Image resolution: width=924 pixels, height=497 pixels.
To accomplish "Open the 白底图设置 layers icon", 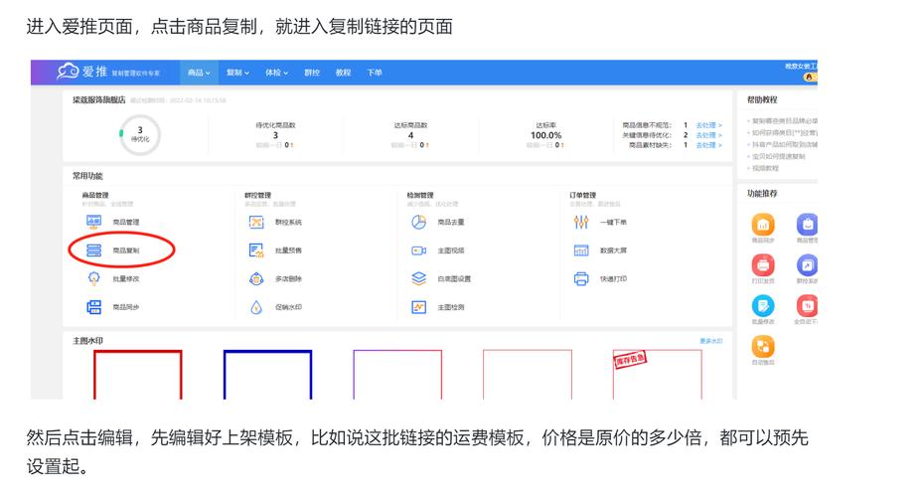I will pyautogui.click(x=418, y=278).
